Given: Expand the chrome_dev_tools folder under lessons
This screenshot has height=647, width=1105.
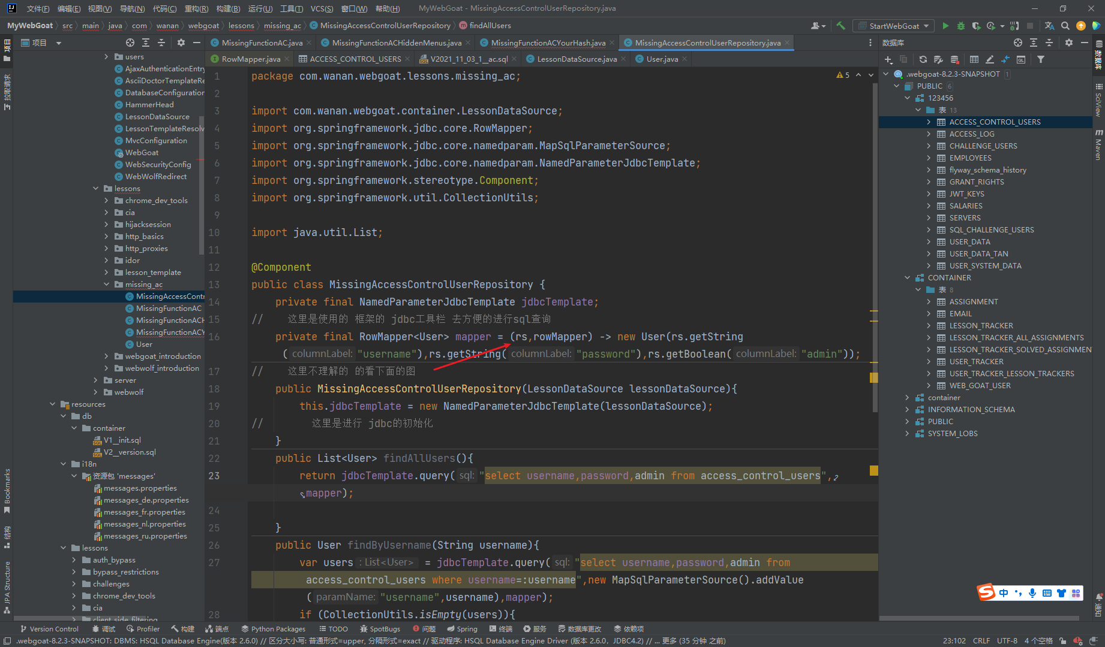Looking at the screenshot, I should click(106, 201).
